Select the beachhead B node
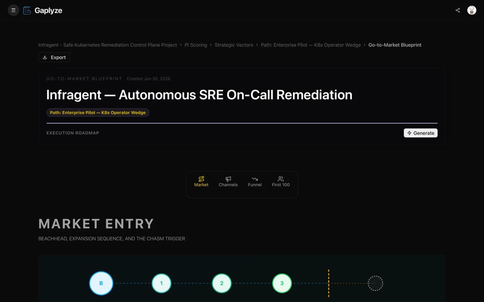484x302 pixels. pos(101,283)
